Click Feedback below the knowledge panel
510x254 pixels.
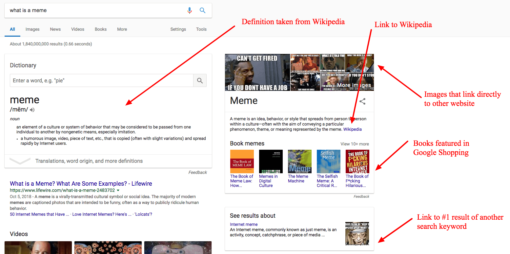coord(361,196)
